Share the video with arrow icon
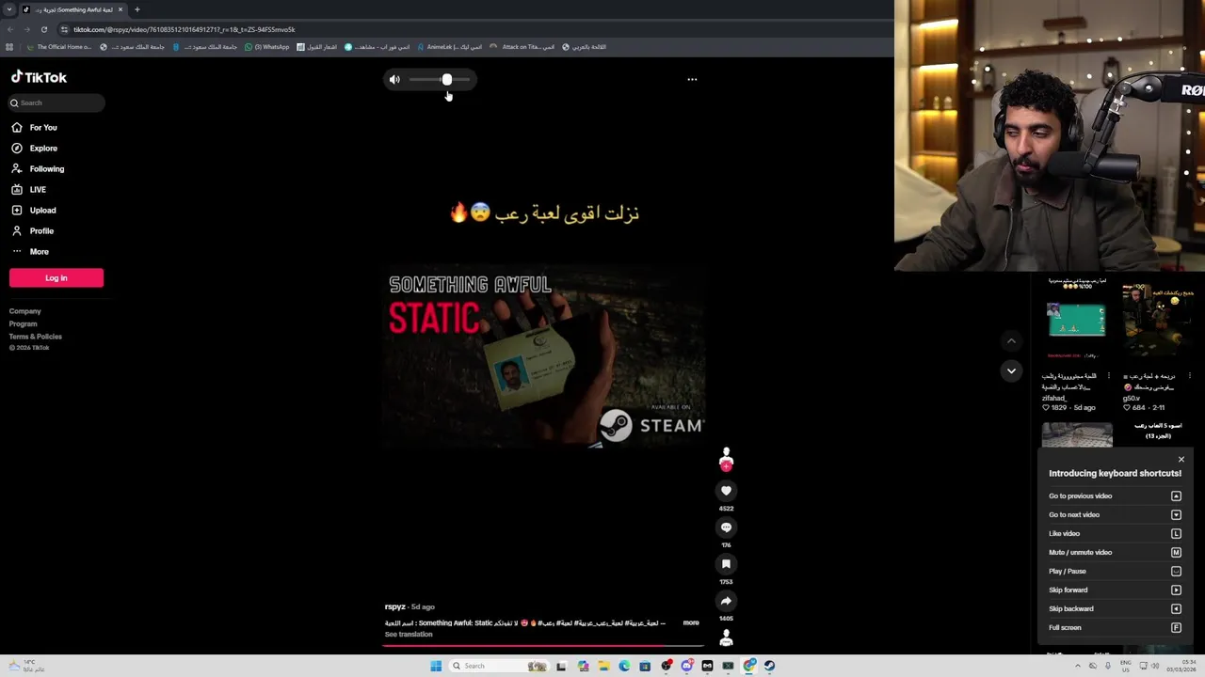The image size is (1205, 677). (x=726, y=601)
